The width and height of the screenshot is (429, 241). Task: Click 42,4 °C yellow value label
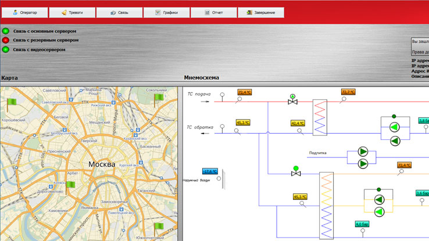pyautogui.click(x=298, y=123)
